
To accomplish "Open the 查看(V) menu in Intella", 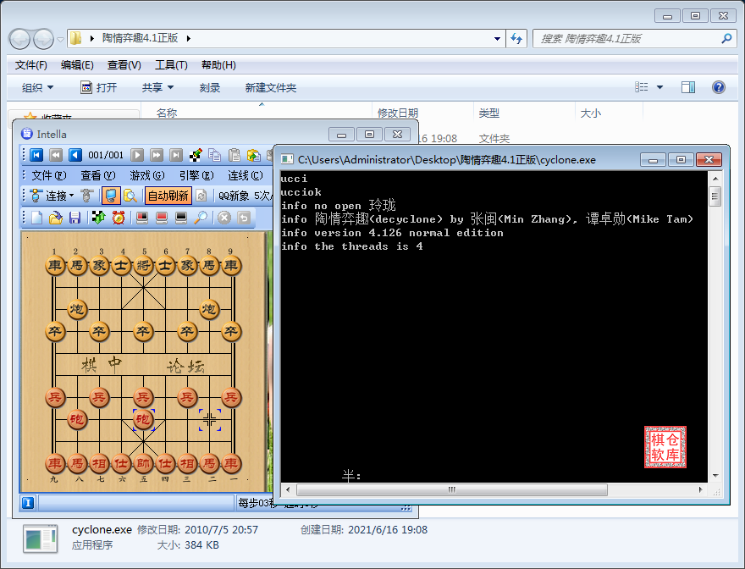I will coord(98,175).
